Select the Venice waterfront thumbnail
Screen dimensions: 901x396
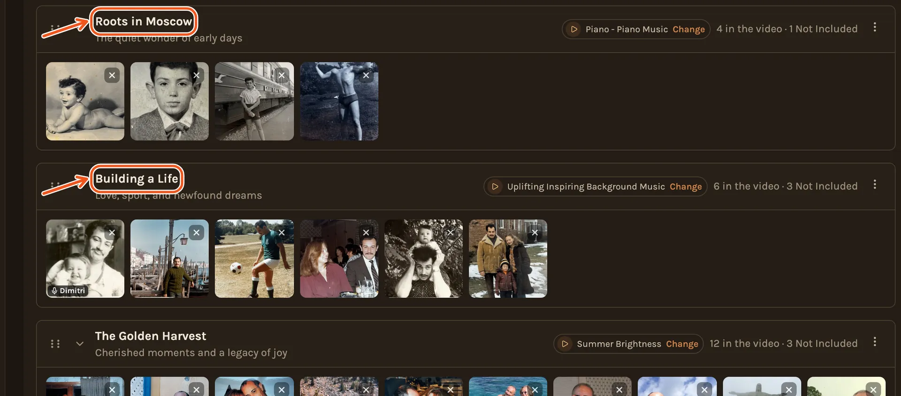coord(169,259)
